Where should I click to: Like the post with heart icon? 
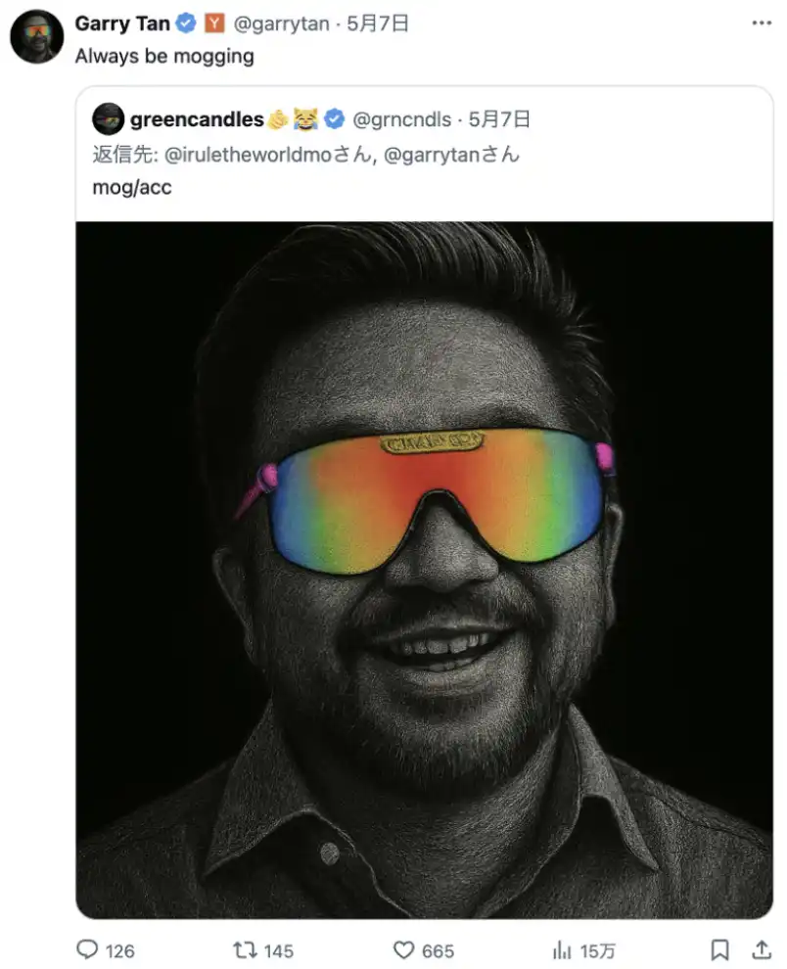404,949
